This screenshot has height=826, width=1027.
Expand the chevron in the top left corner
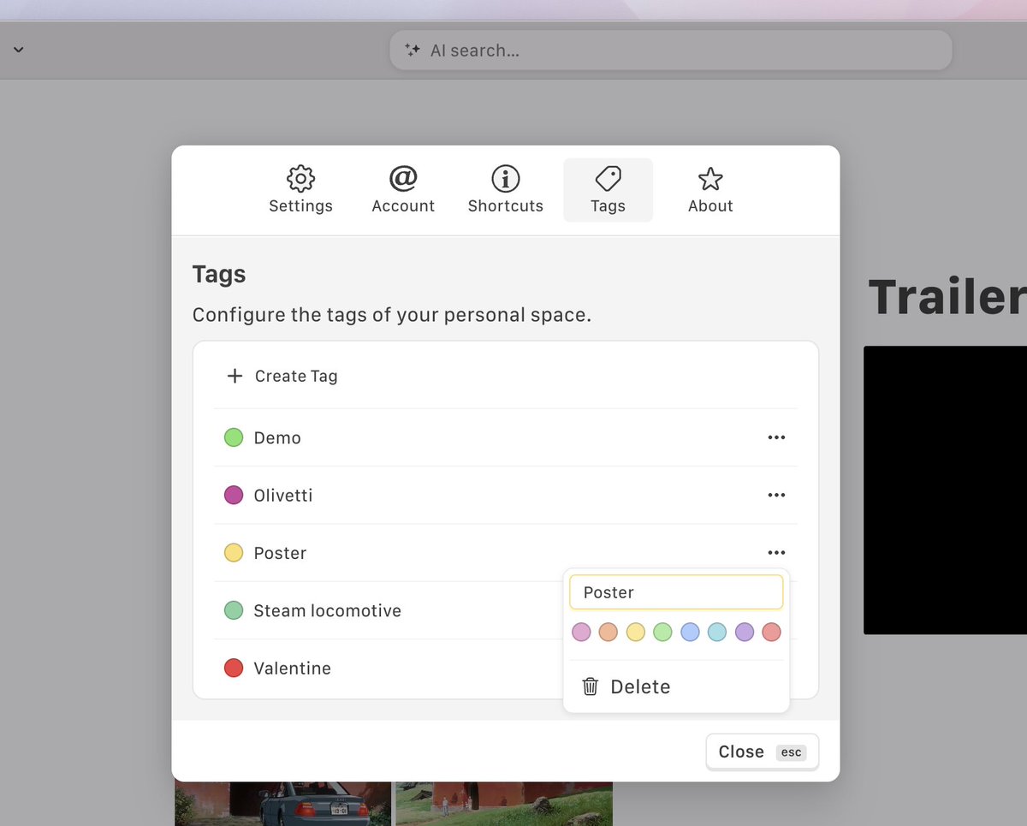coord(18,50)
